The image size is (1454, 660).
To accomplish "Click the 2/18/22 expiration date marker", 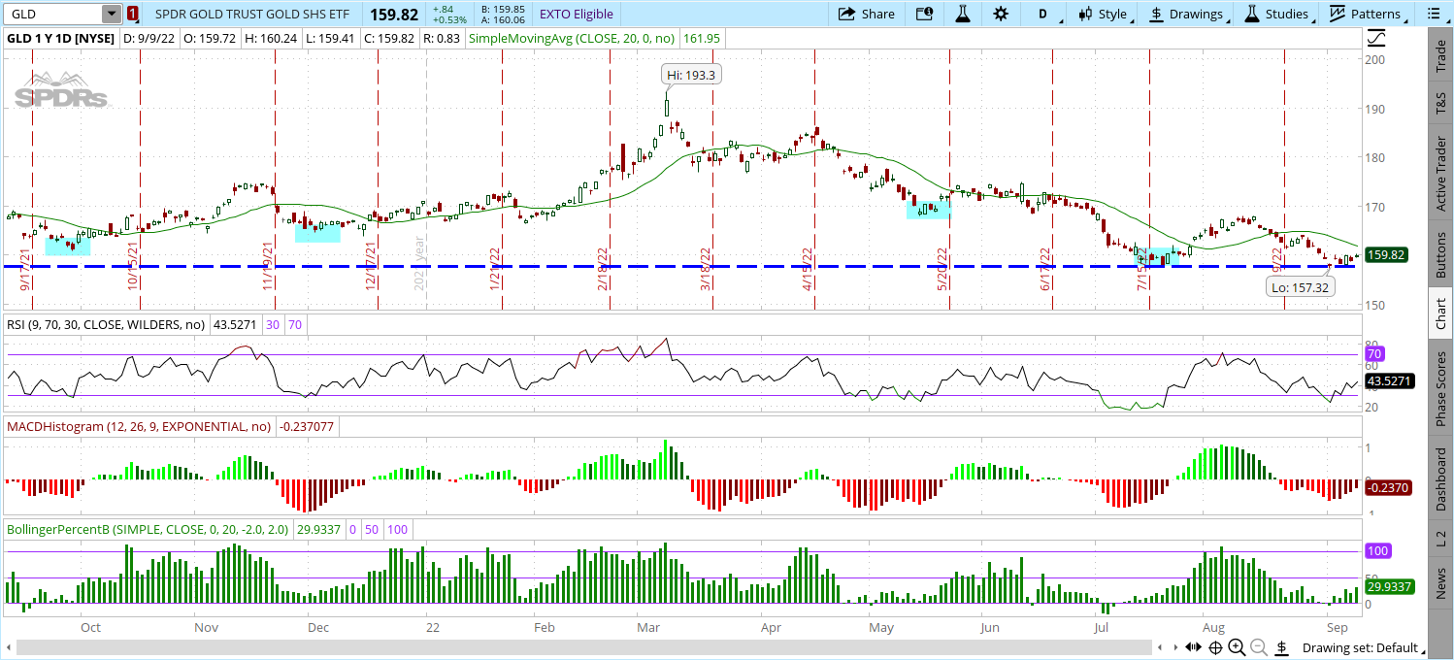I will [x=603, y=268].
